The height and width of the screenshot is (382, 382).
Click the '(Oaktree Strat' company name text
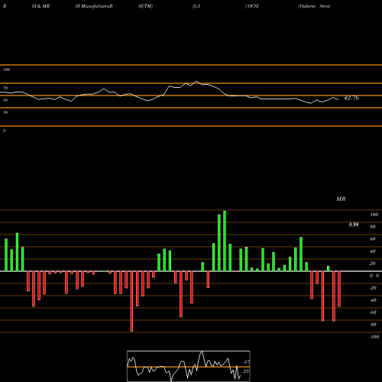pos(314,6)
